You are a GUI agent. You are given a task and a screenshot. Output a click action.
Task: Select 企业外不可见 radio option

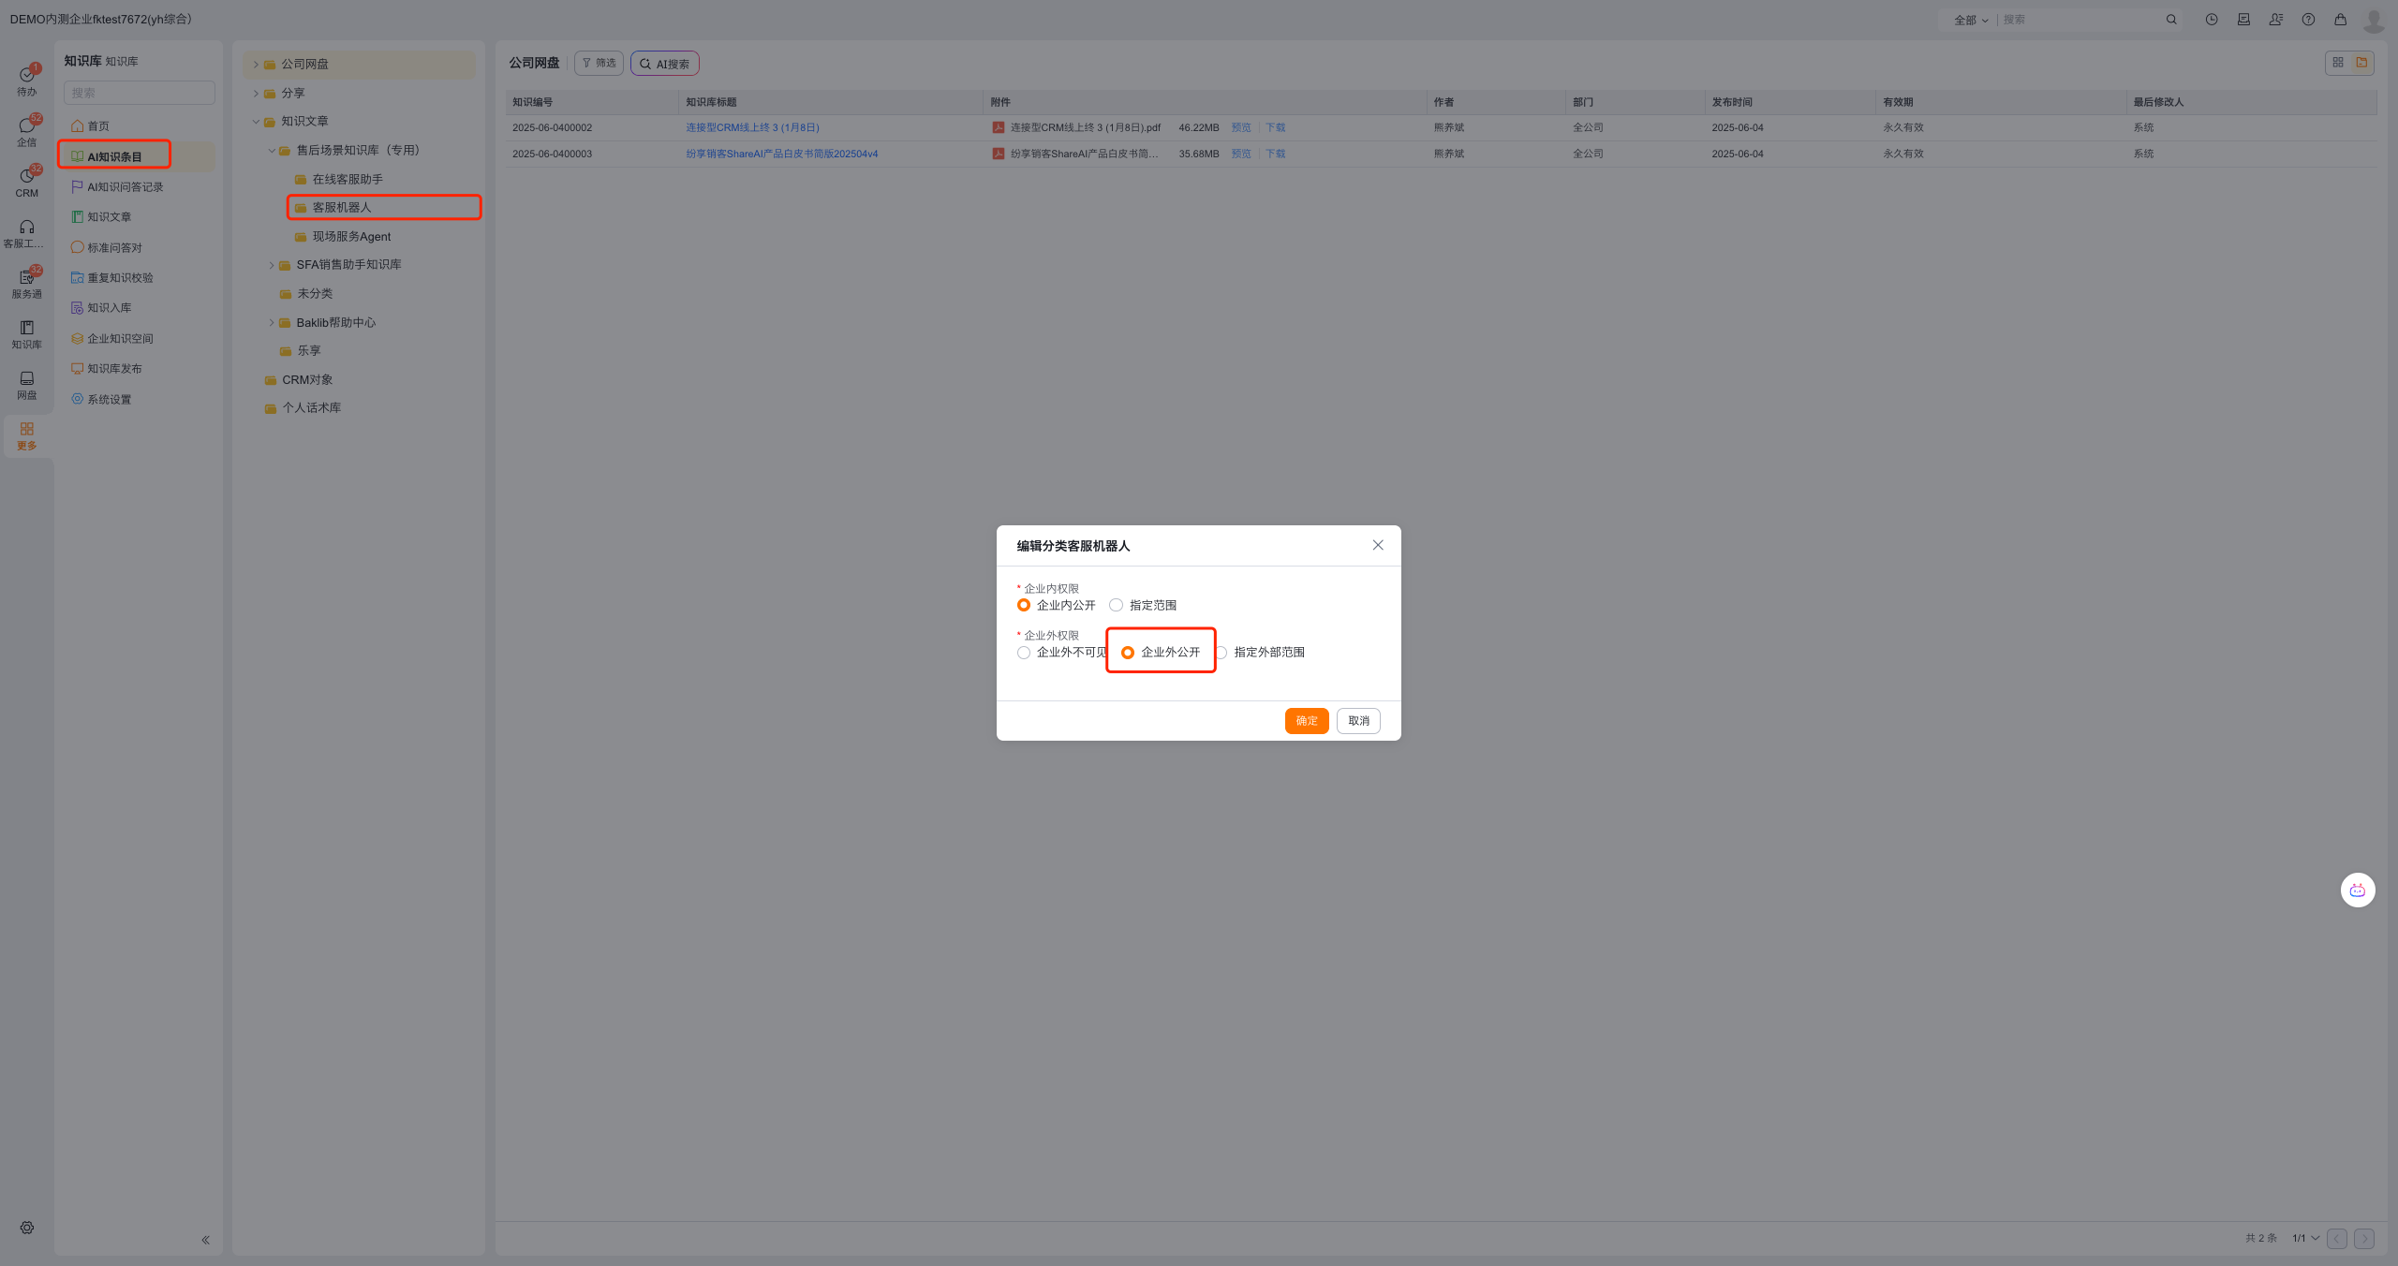click(1024, 653)
